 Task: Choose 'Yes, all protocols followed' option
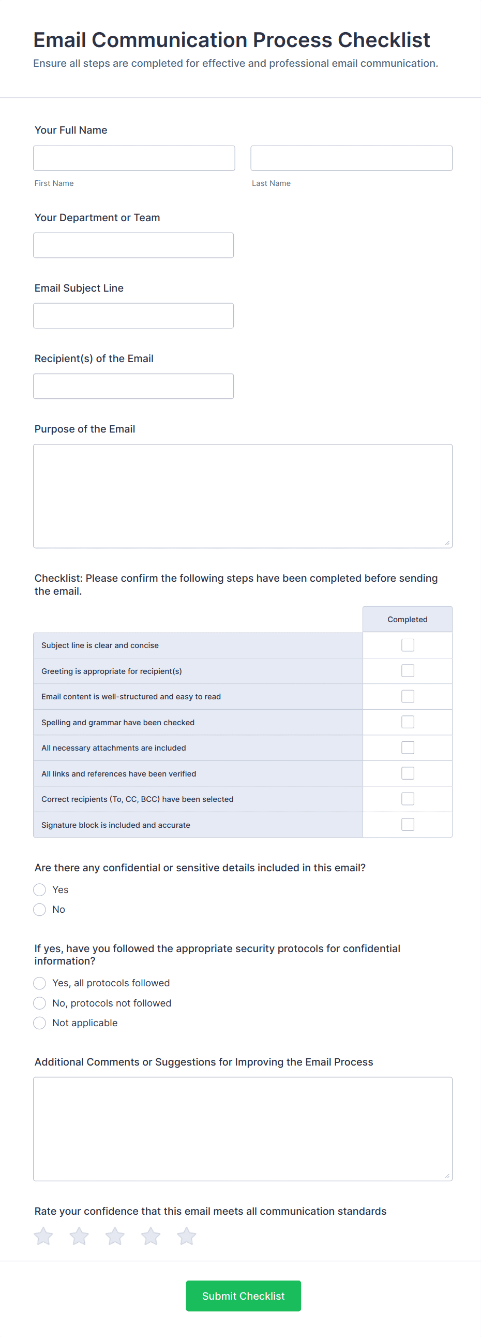[x=40, y=983]
